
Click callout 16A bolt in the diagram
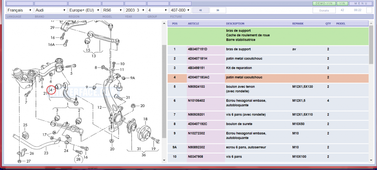[52, 44]
